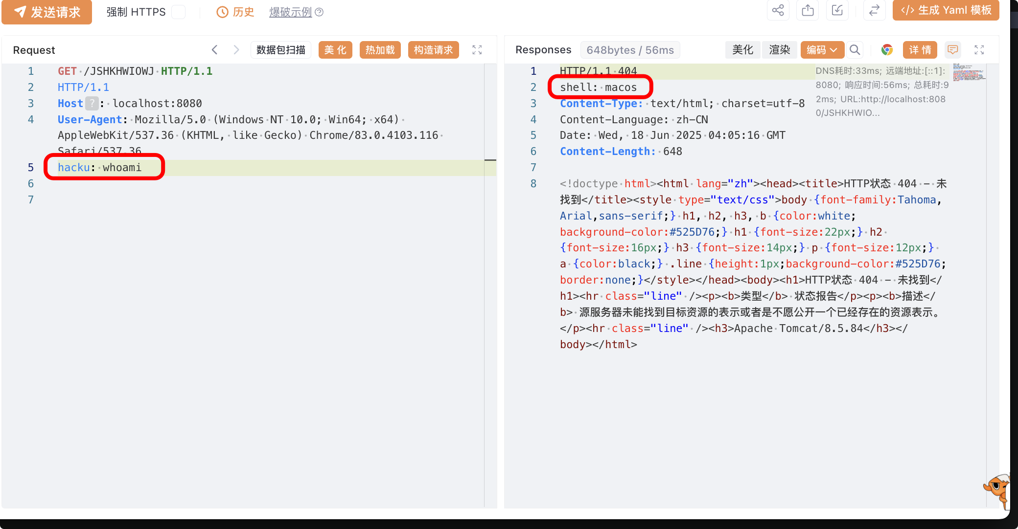This screenshot has width=1018, height=529.
Task: Click the 详 情 details button
Action: (920, 50)
